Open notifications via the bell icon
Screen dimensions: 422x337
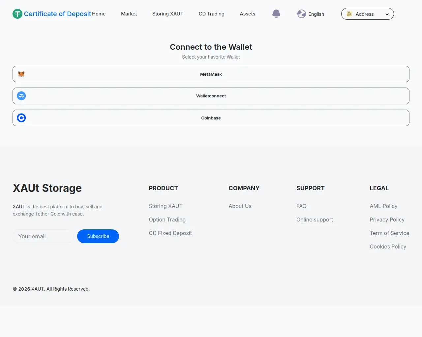click(x=276, y=14)
